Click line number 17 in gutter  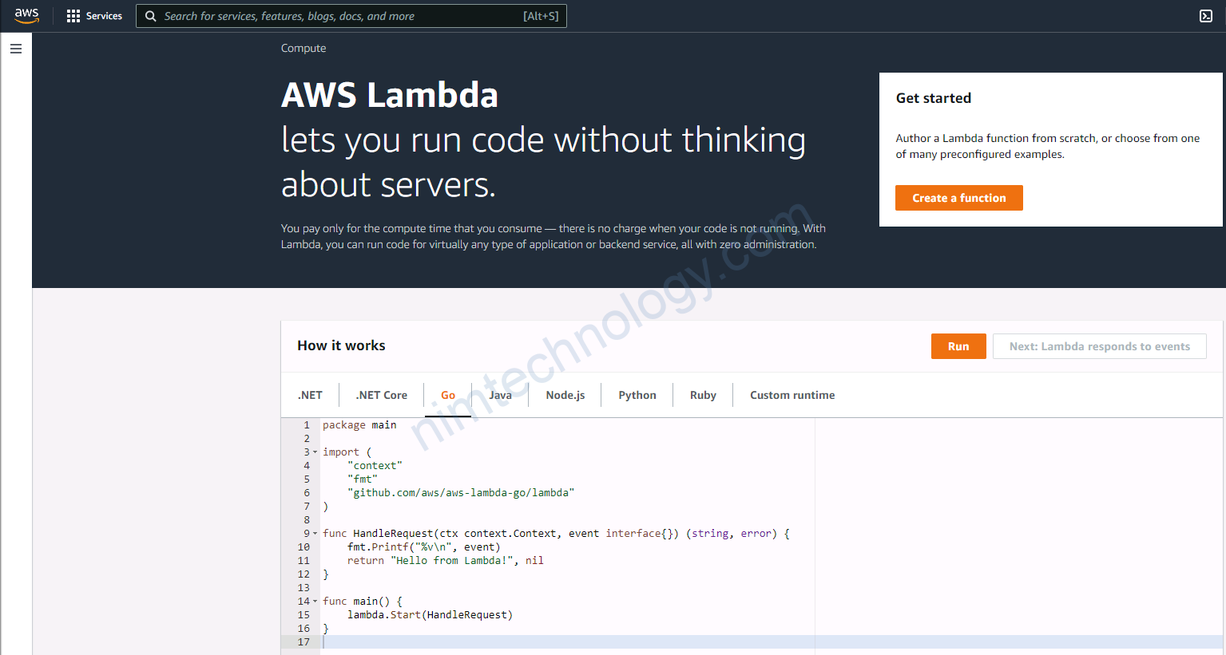tap(304, 642)
